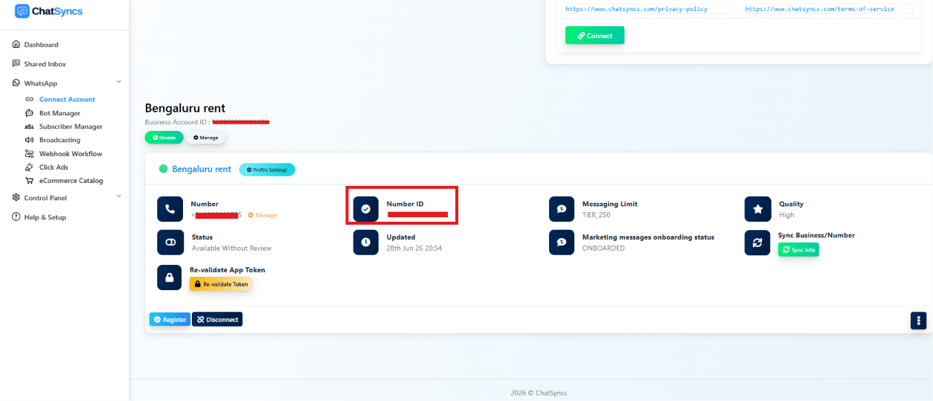This screenshot has height=401, width=933.
Task: Click the eCommerce Catalog cart icon
Action: (29, 181)
